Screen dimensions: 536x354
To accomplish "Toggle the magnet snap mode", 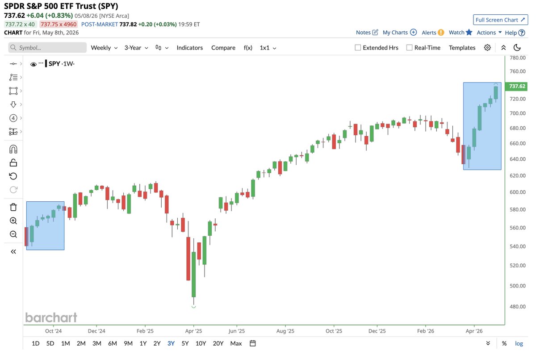I will [13, 149].
